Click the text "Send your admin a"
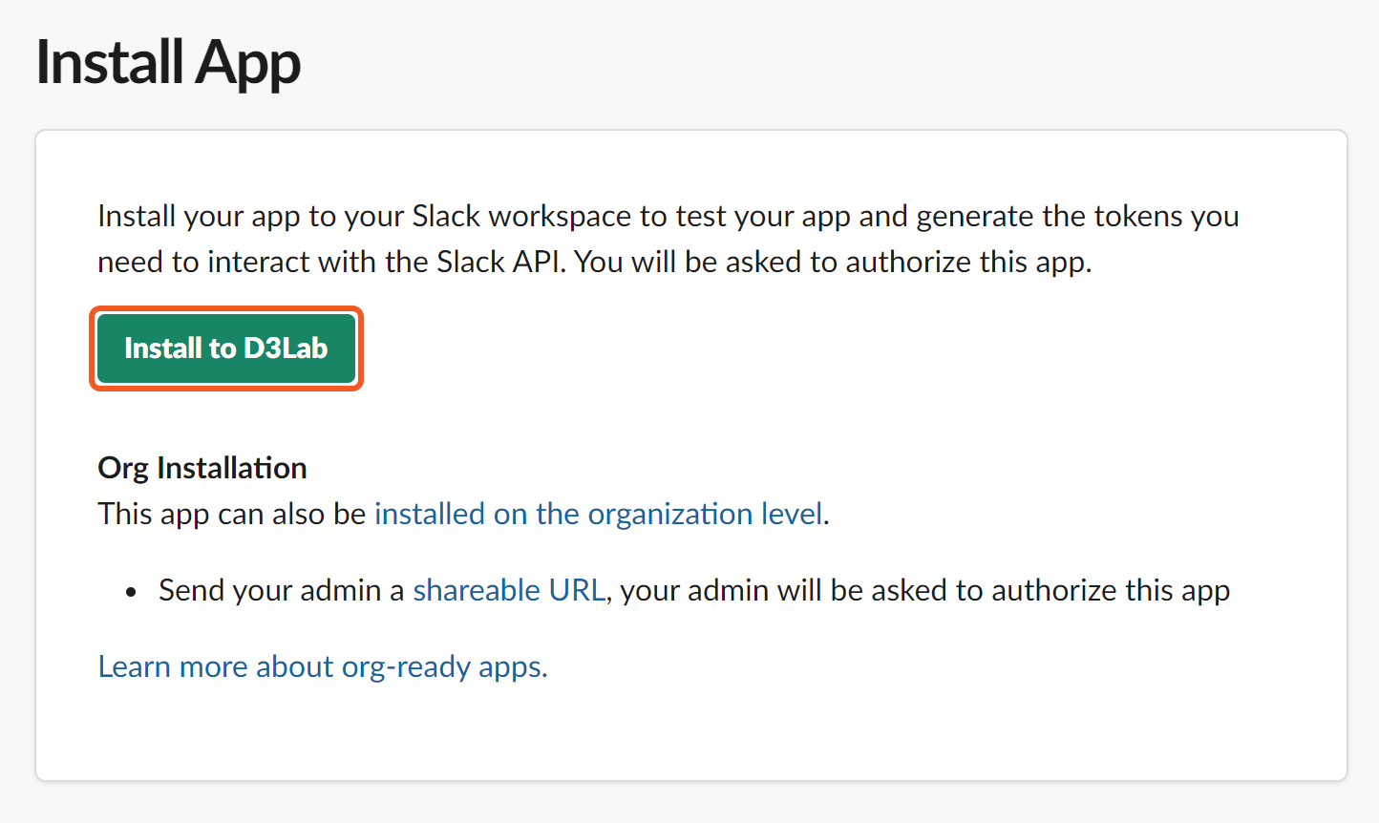The image size is (1379, 823). point(282,591)
